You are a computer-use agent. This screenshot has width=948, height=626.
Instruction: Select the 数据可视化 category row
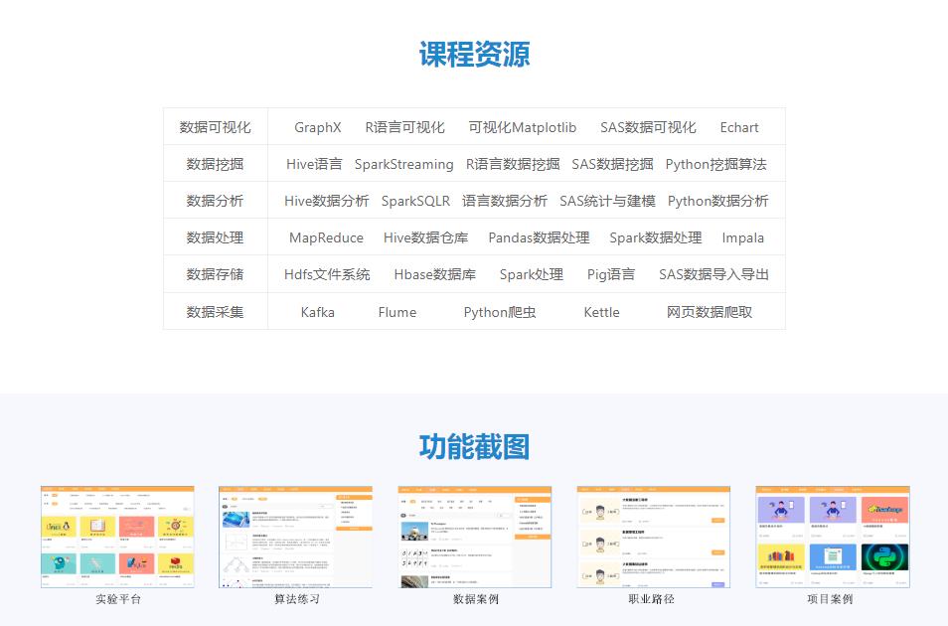215,127
